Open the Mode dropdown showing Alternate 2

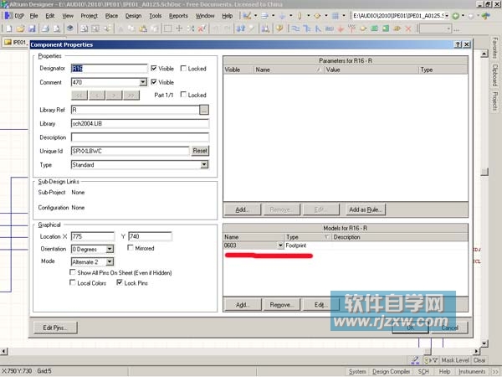pos(110,262)
